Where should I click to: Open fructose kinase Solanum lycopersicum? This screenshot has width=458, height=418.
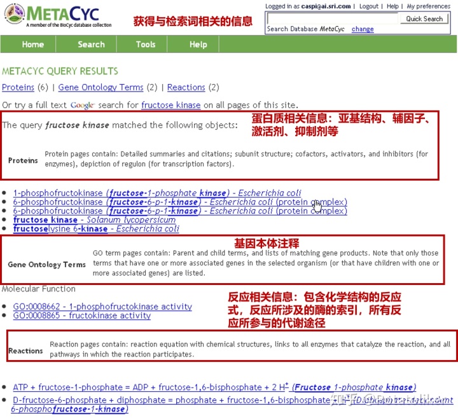point(94,219)
